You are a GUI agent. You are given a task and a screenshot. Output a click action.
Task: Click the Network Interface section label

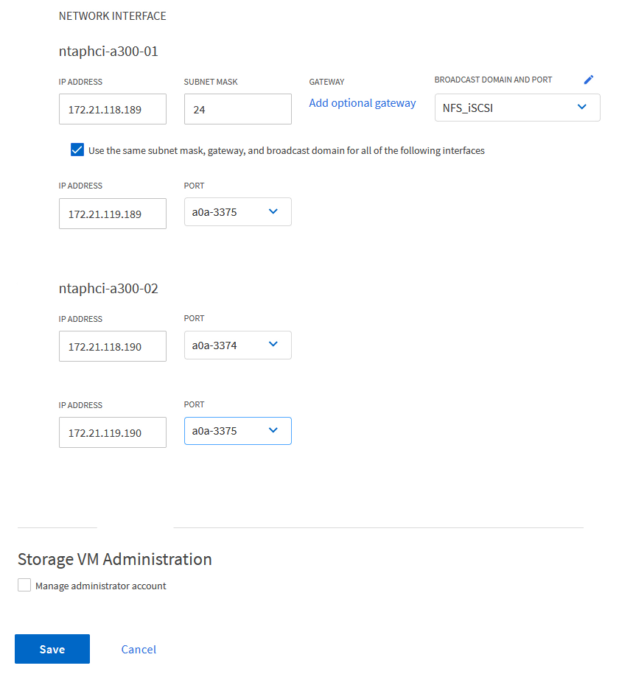[x=112, y=15]
